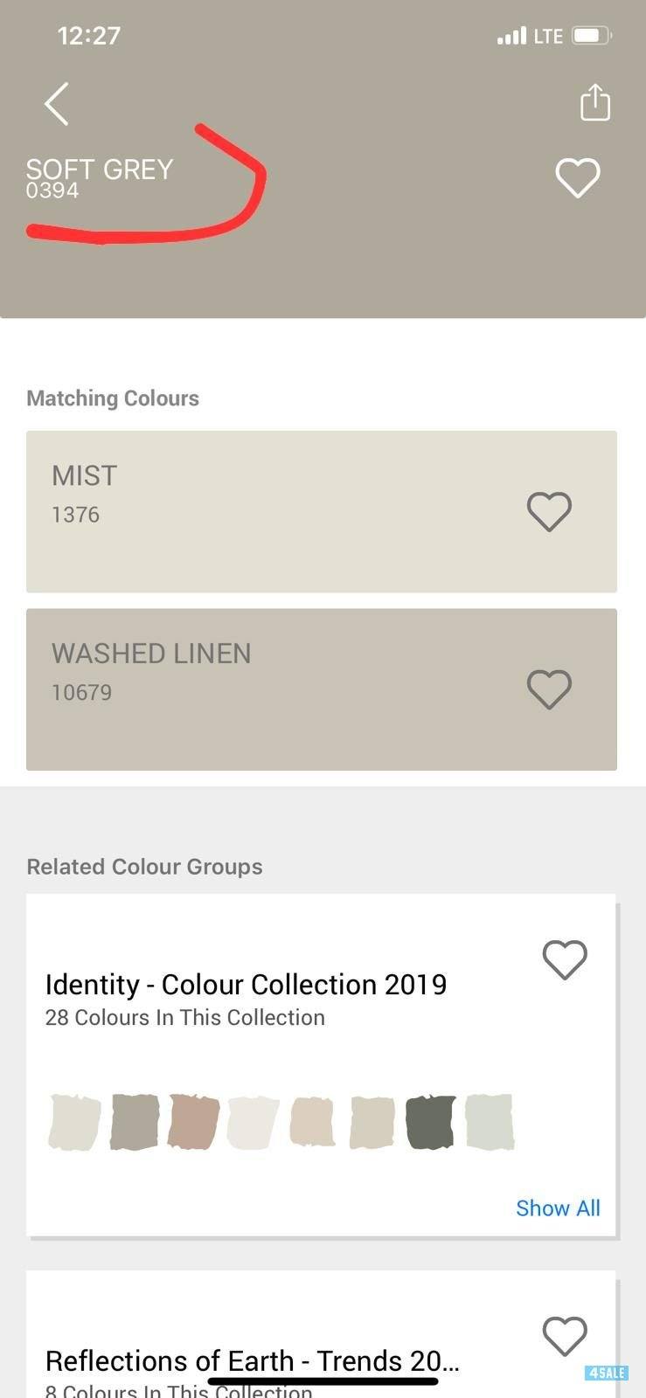This screenshot has height=1398, width=646.
Task: Select the dusty pink paint swatch
Action: [x=193, y=1121]
